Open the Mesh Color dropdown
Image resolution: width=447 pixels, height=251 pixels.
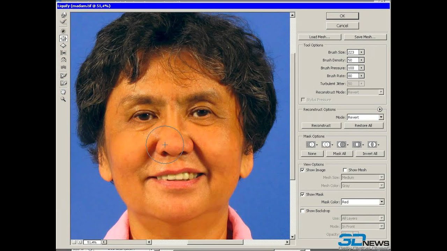tap(363, 185)
